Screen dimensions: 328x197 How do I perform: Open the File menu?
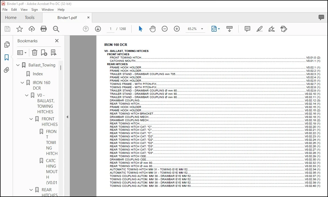point(5,10)
